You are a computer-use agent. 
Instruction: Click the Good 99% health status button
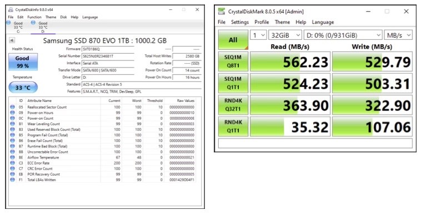pyautogui.click(x=23, y=62)
